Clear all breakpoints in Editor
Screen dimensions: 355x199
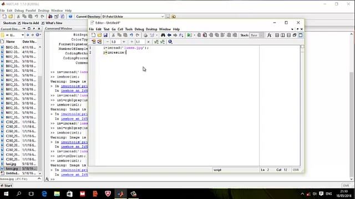point(205,35)
